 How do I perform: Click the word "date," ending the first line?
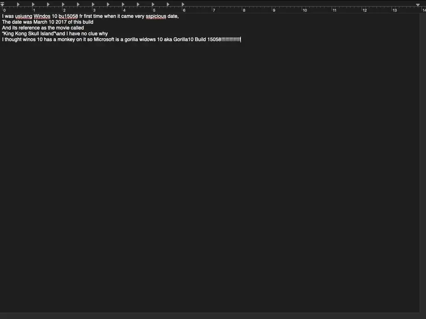[x=173, y=16]
